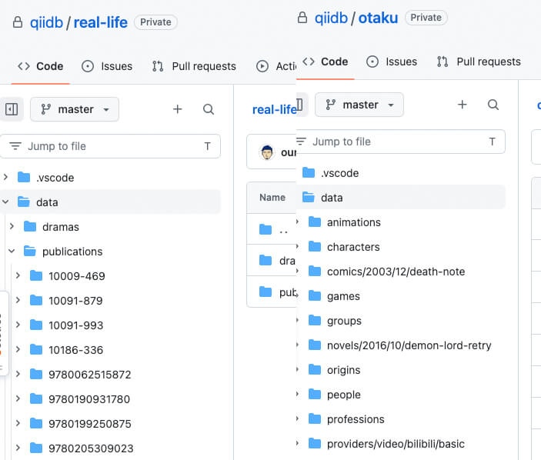Click the add file plus icon in otaku
541x460 pixels.
463,105
